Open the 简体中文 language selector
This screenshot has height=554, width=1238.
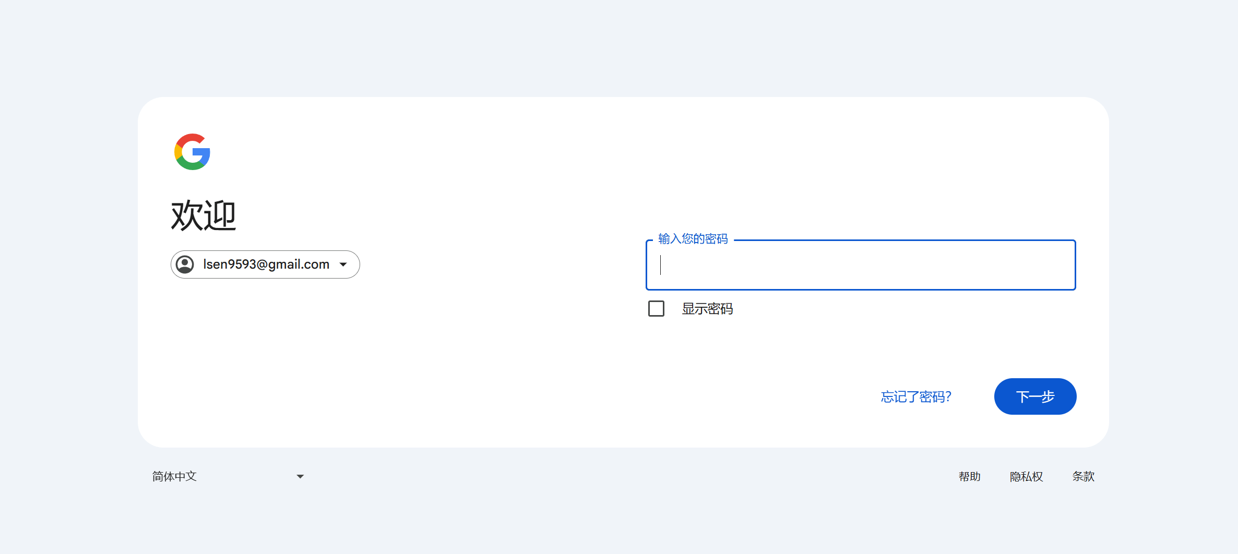click(174, 476)
